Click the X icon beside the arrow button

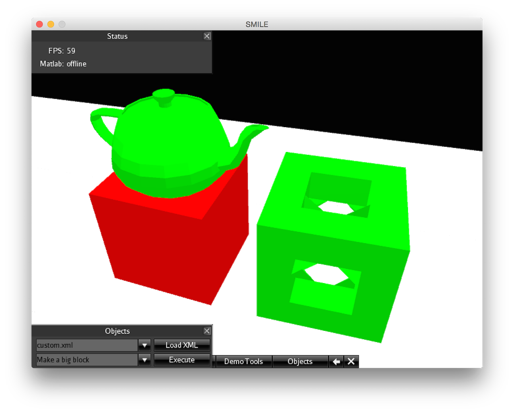click(351, 361)
